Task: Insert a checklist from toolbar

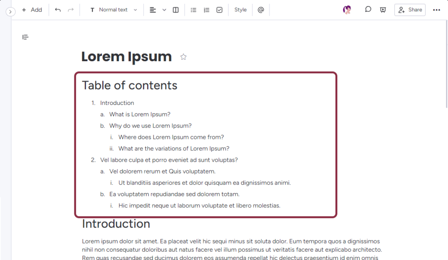Action: [220, 10]
